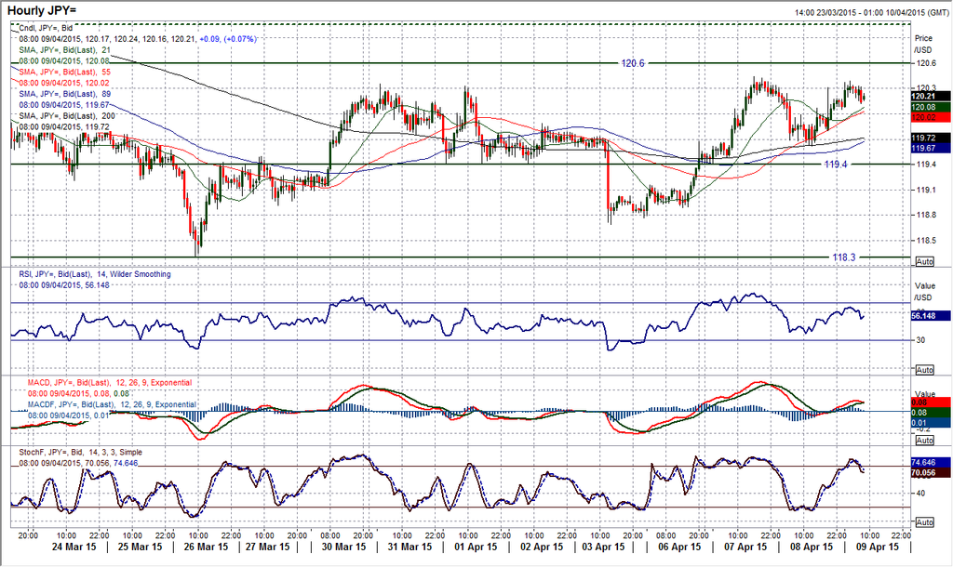Click the Auto button in the RSI panel

point(923,370)
